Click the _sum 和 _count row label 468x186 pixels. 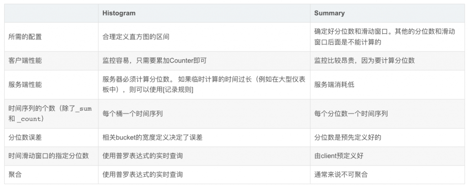(50, 114)
